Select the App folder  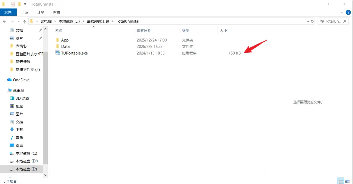[65, 40]
